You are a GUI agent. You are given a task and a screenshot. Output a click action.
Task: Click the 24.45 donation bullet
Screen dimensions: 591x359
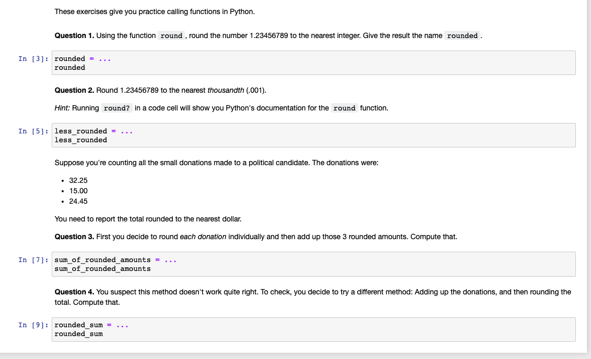pos(78,201)
